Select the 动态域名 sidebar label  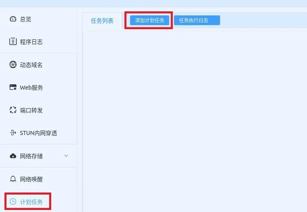(31, 65)
